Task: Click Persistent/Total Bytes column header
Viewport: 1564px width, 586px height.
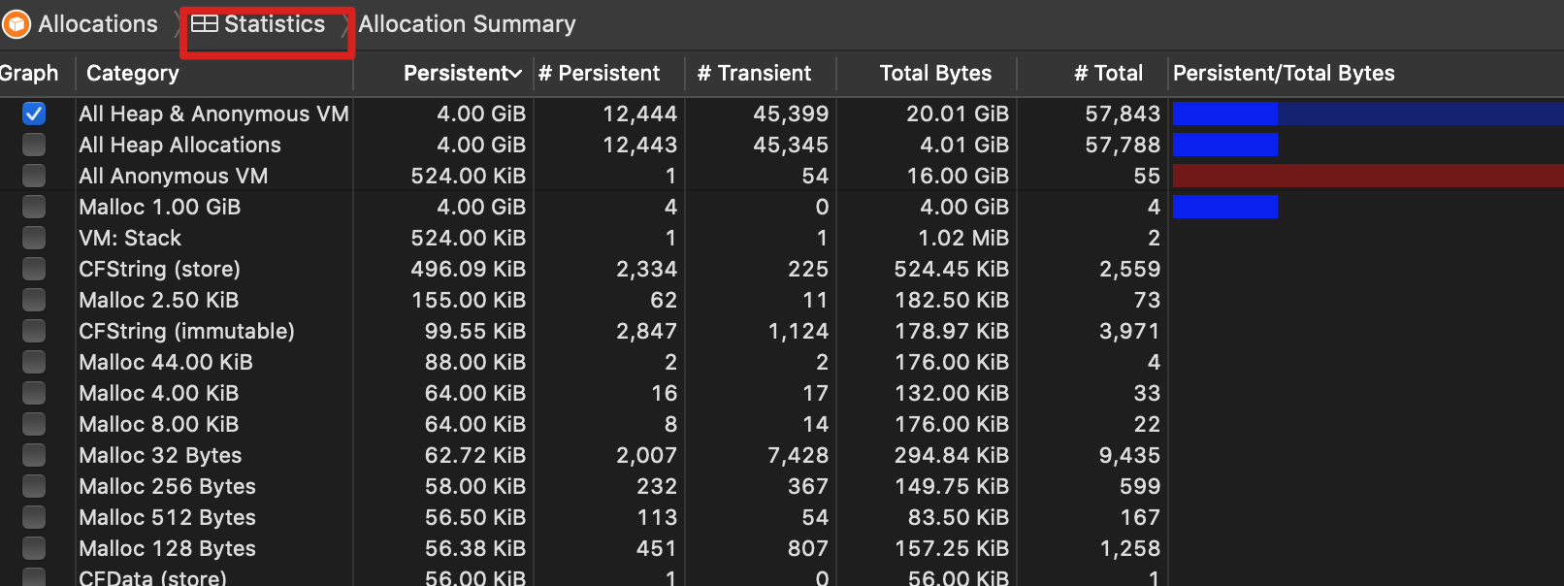Action: [x=1284, y=73]
